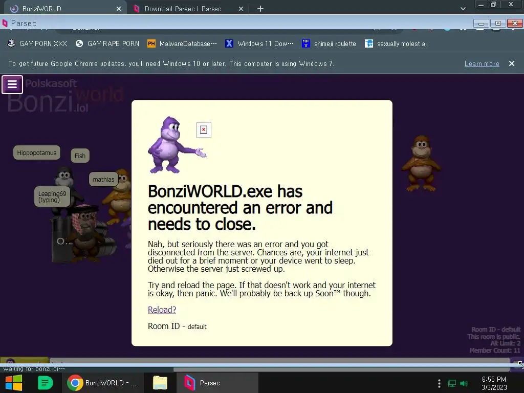Click the broken image icon in the error dialog
This screenshot has height=393, width=524.
(204, 129)
